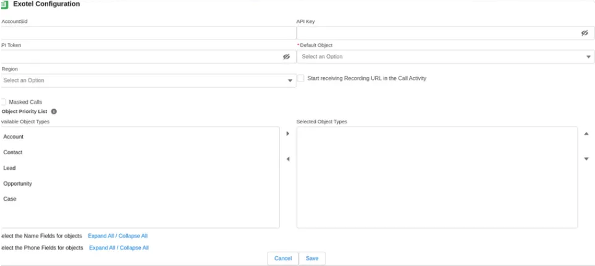Move selected object type up in priority
The image size is (595, 266).
[586, 133]
